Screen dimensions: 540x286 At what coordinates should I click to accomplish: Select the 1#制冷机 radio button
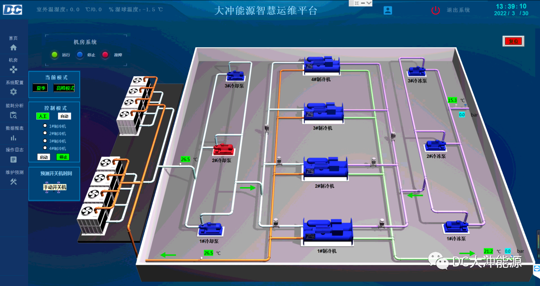[x=45, y=126]
